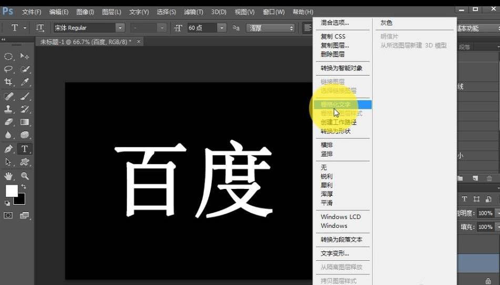Select the Brush tool

pos(25,96)
